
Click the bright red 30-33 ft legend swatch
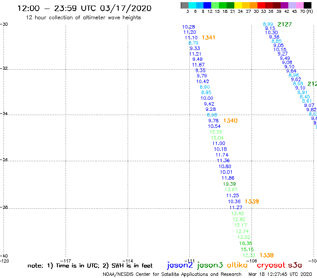coord(261,5)
